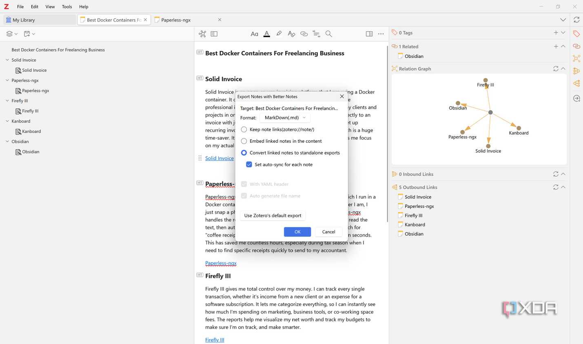Open find in note with magnifier icon
583x344 pixels.
tap(329, 34)
